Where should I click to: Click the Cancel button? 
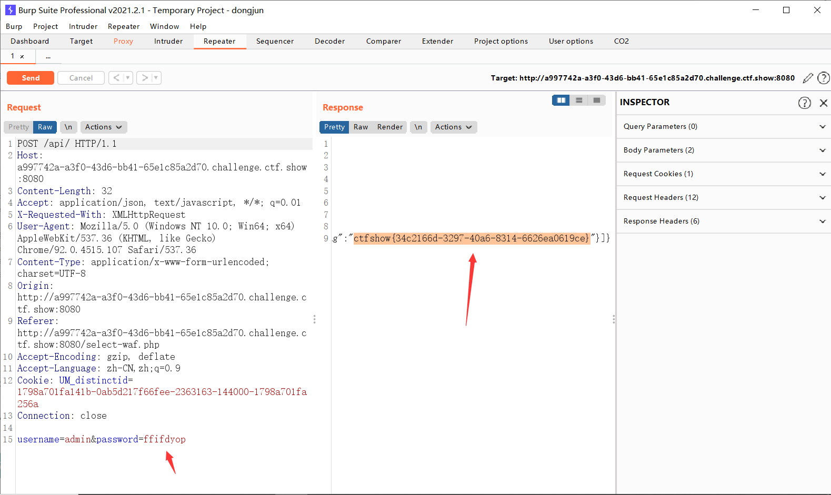click(81, 78)
